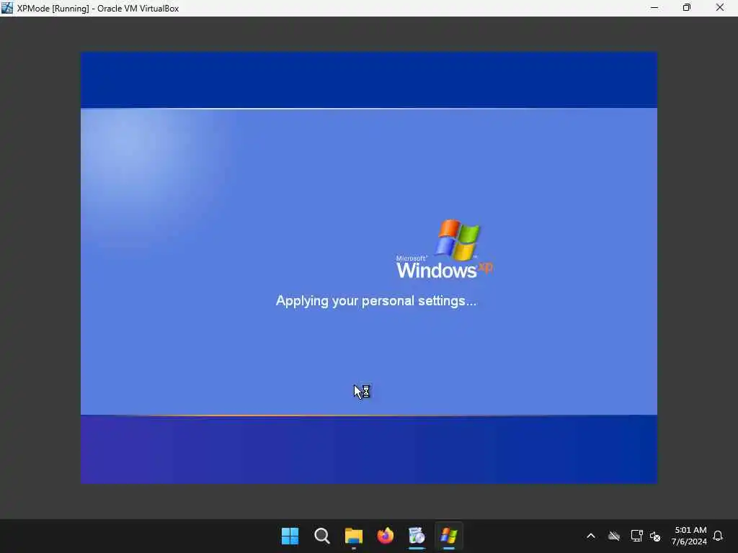Viewport: 738px width, 553px height.
Task: Open the Windows Start menu
Action: (x=290, y=536)
